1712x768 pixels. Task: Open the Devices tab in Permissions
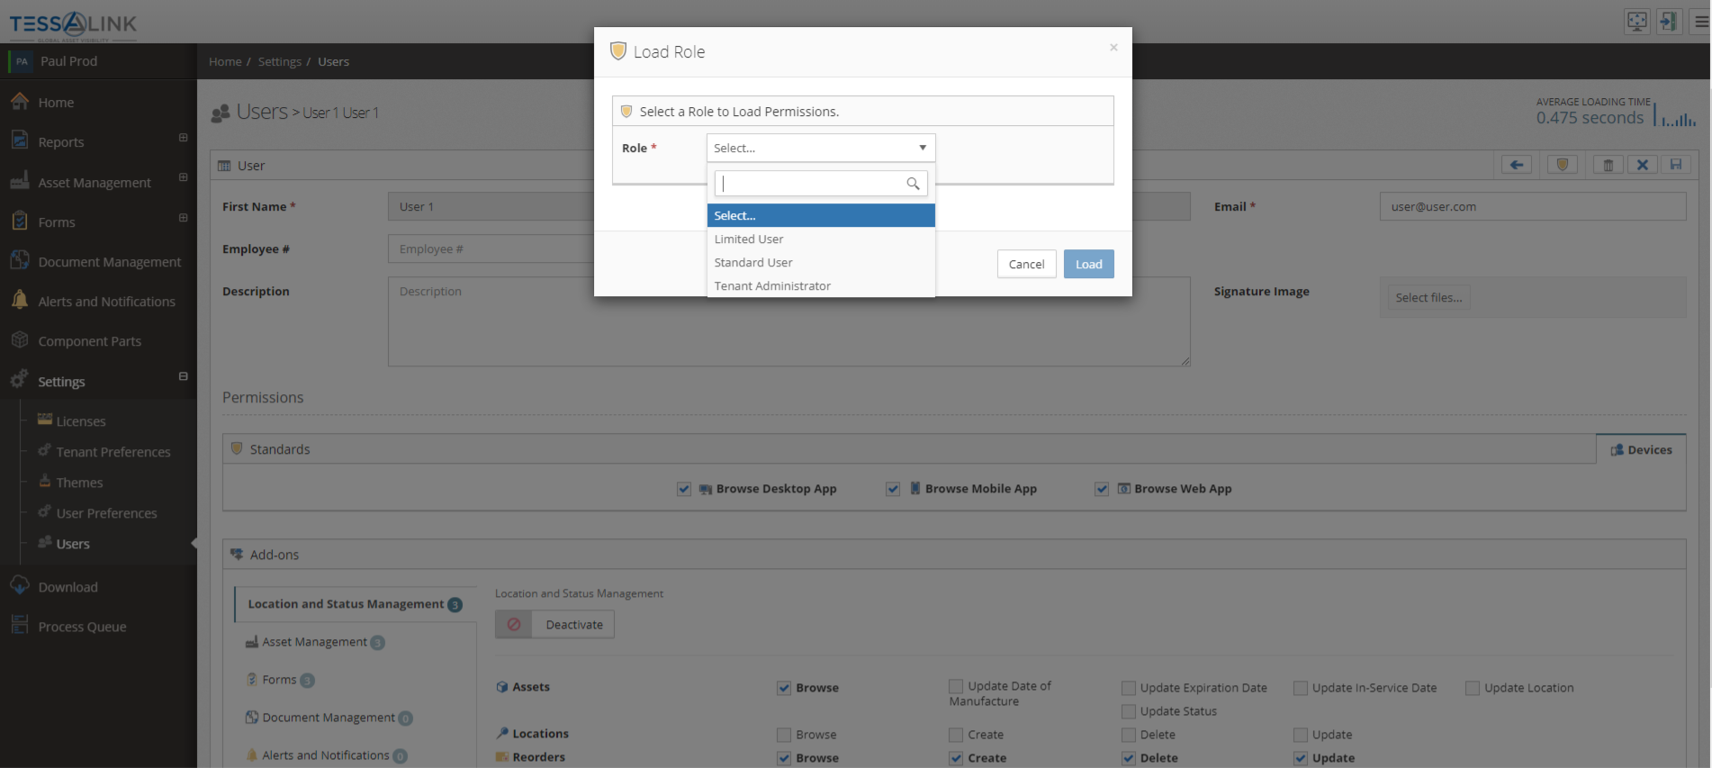point(1641,449)
